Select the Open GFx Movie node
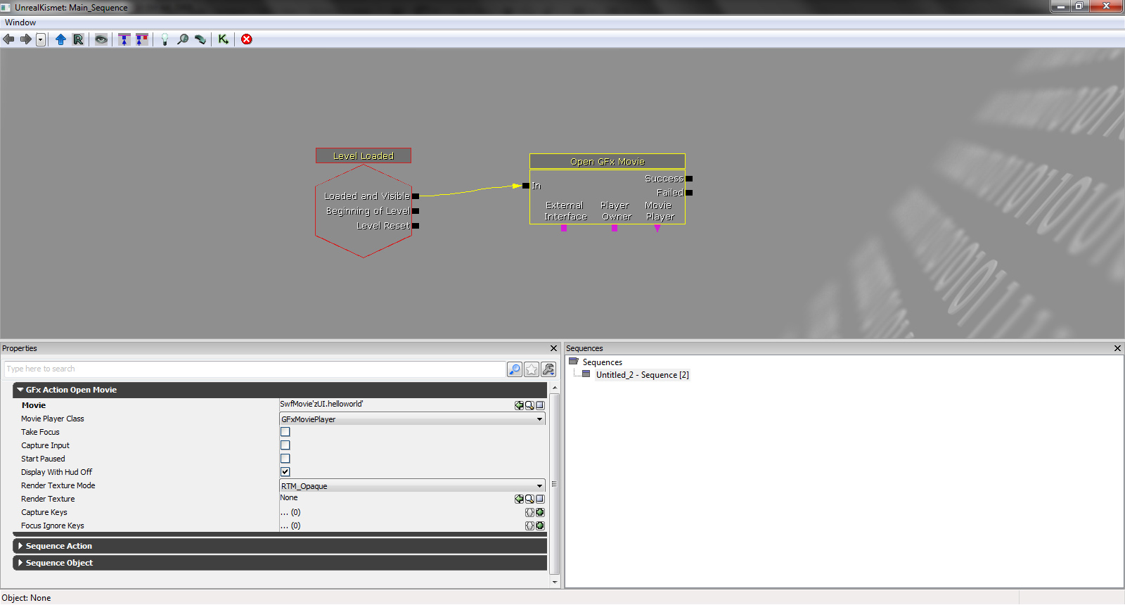The image size is (1125, 605). (x=607, y=161)
